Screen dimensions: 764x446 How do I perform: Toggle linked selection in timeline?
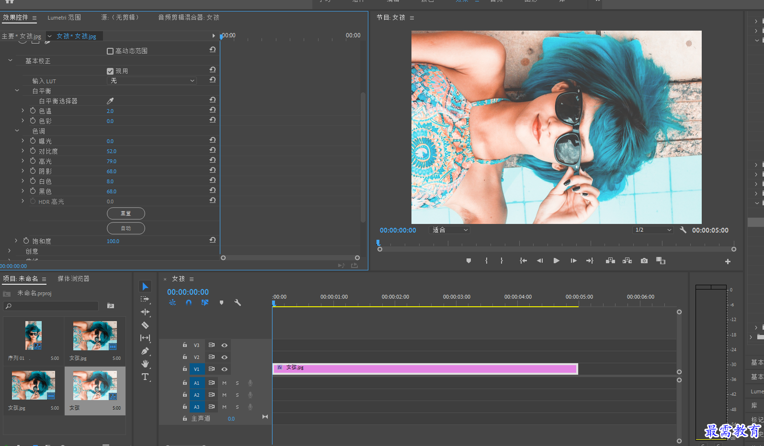[205, 302]
